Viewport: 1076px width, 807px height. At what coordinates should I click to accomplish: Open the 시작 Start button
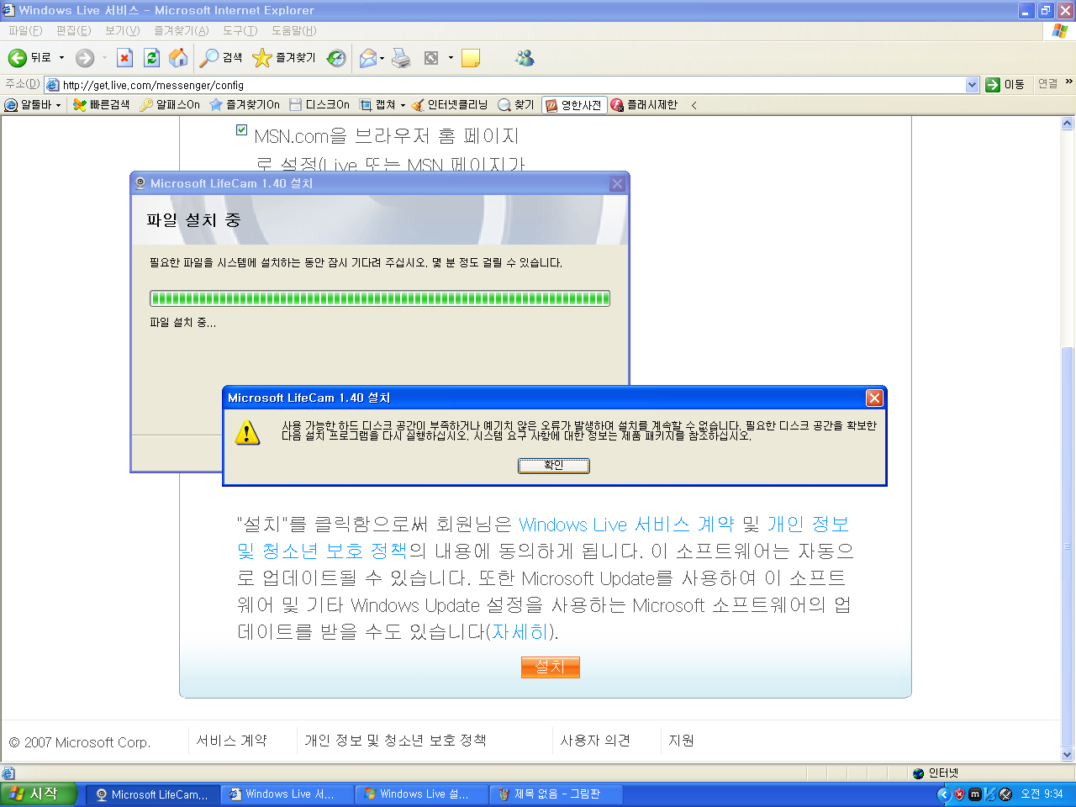(x=39, y=794)
